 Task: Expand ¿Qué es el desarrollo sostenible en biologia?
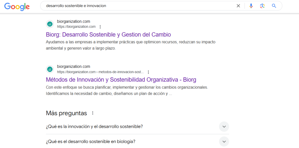pyautogui.click(x=137, y=142)
